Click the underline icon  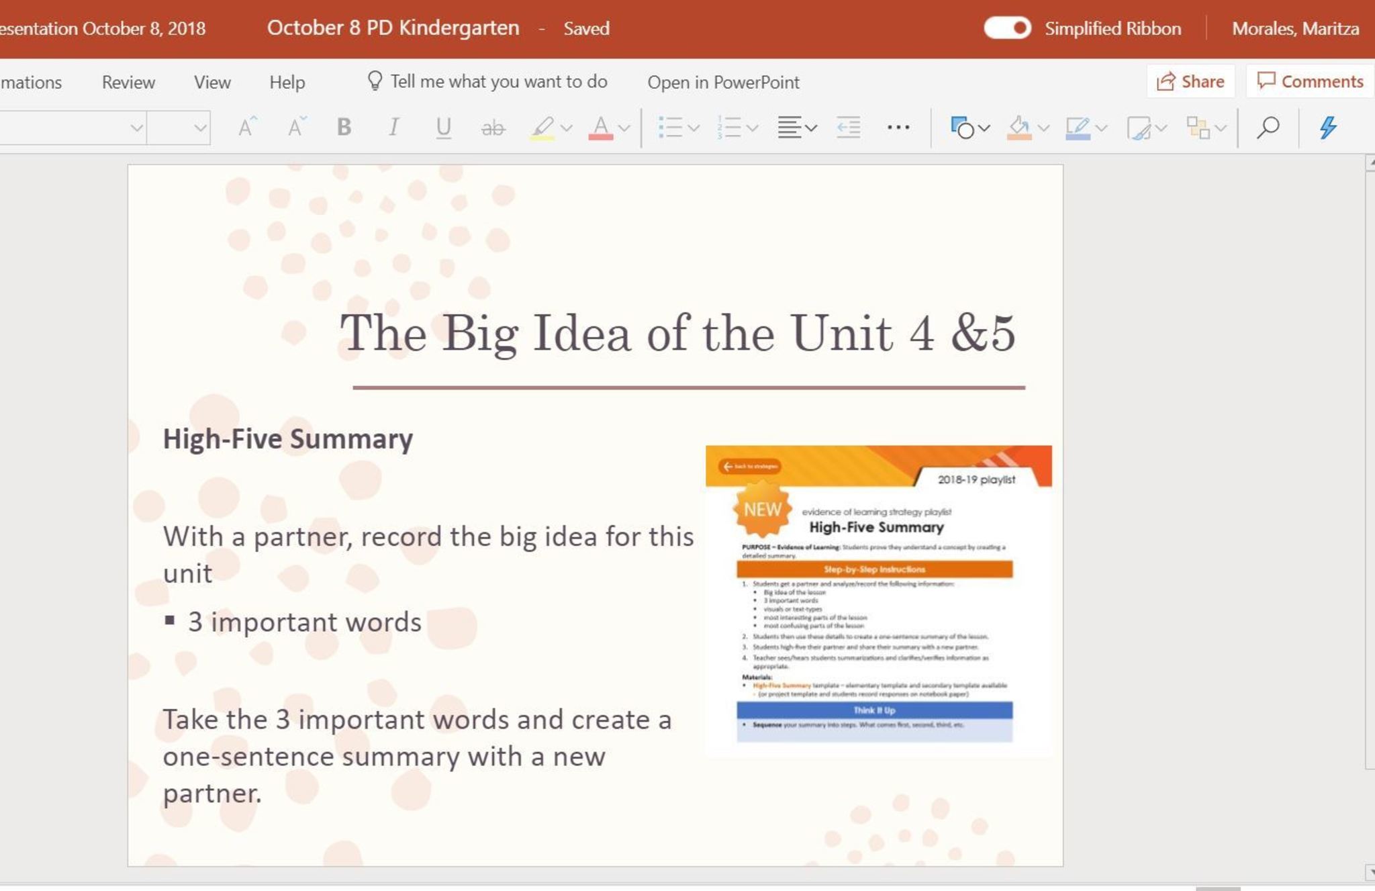pyautogui.click(x=443, y=127)
